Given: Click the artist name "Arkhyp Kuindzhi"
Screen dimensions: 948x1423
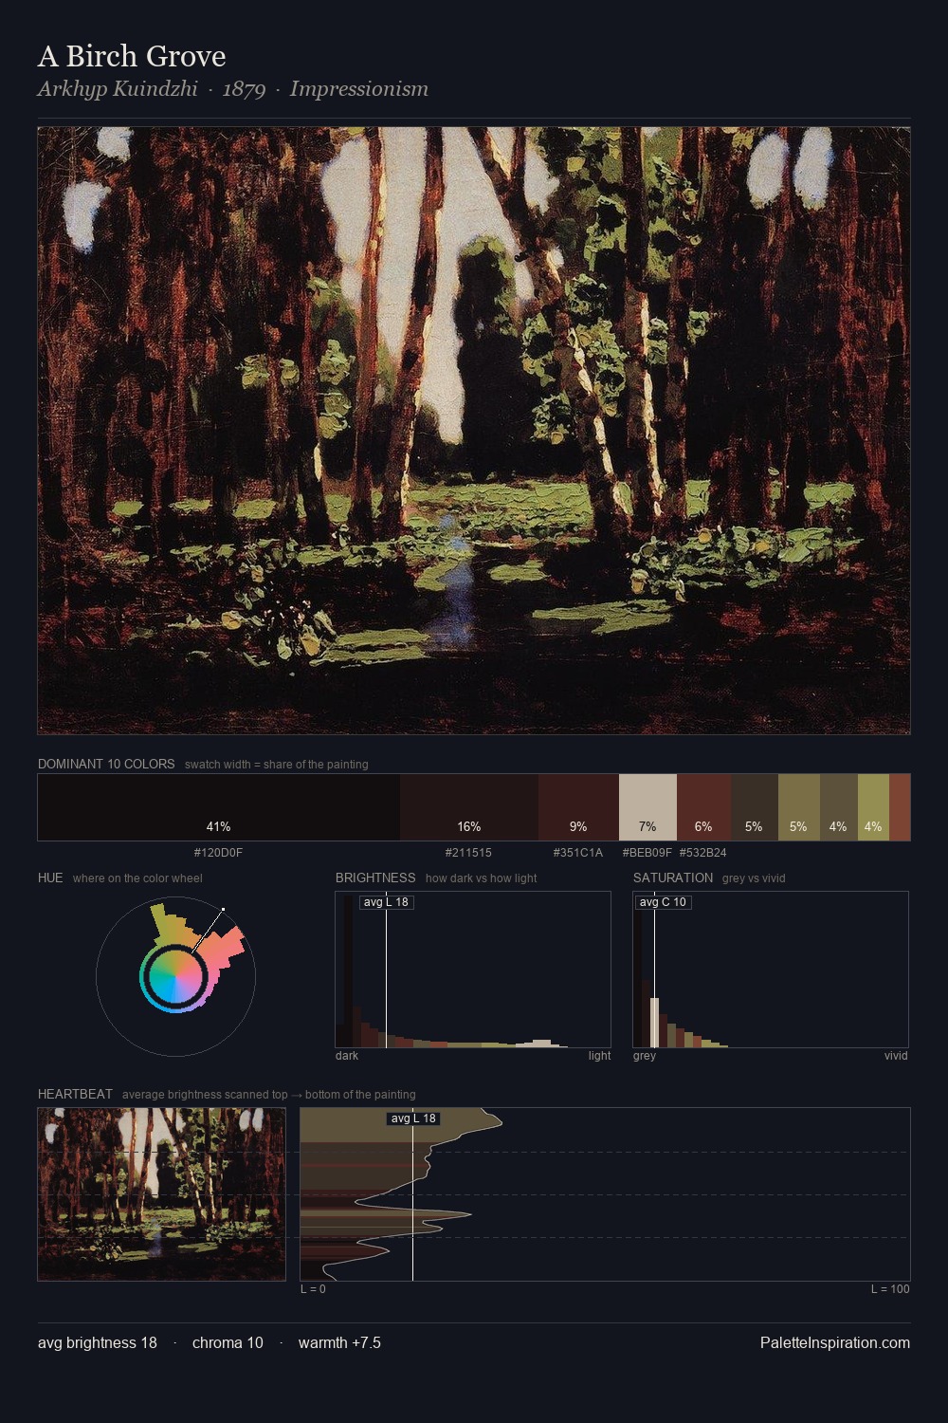Looking at the screenshot, I should point(118,89).
